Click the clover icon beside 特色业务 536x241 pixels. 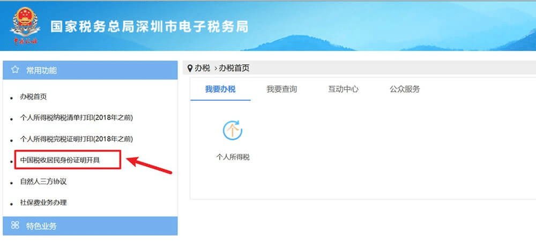(15, 225)
